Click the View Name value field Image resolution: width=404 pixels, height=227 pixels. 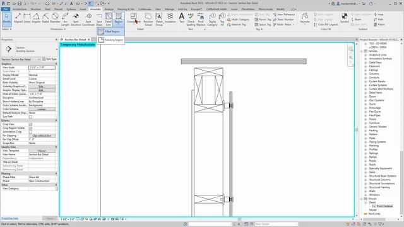42,154
